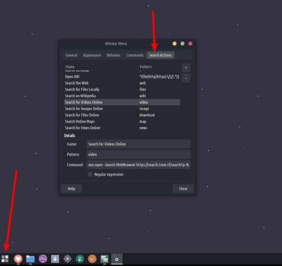Open the grey gear settings icon in taskbar
Viewport: 282px width, 266px height.
pos(68,259)
